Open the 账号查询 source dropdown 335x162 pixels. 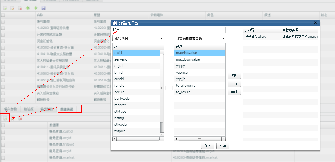point(162,38)
